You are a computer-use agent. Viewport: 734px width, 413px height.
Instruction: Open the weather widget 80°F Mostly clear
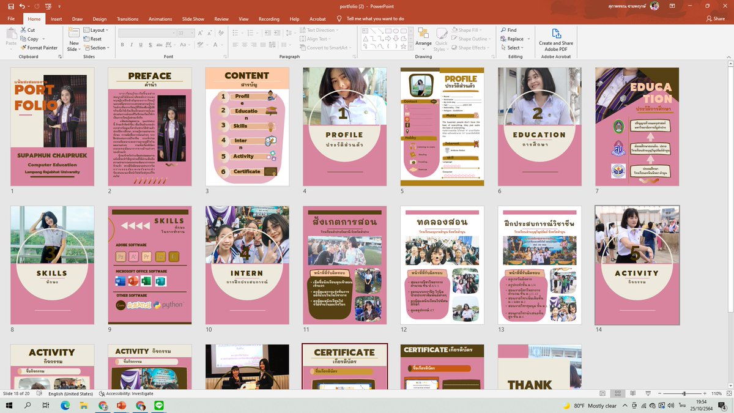click(x=588, y=406)
